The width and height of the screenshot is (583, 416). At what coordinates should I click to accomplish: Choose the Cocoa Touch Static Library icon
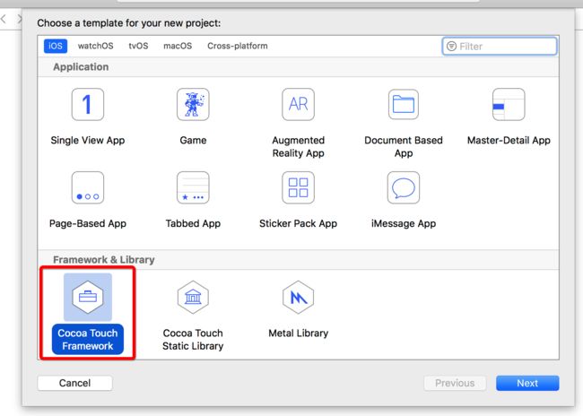point(193,297)
